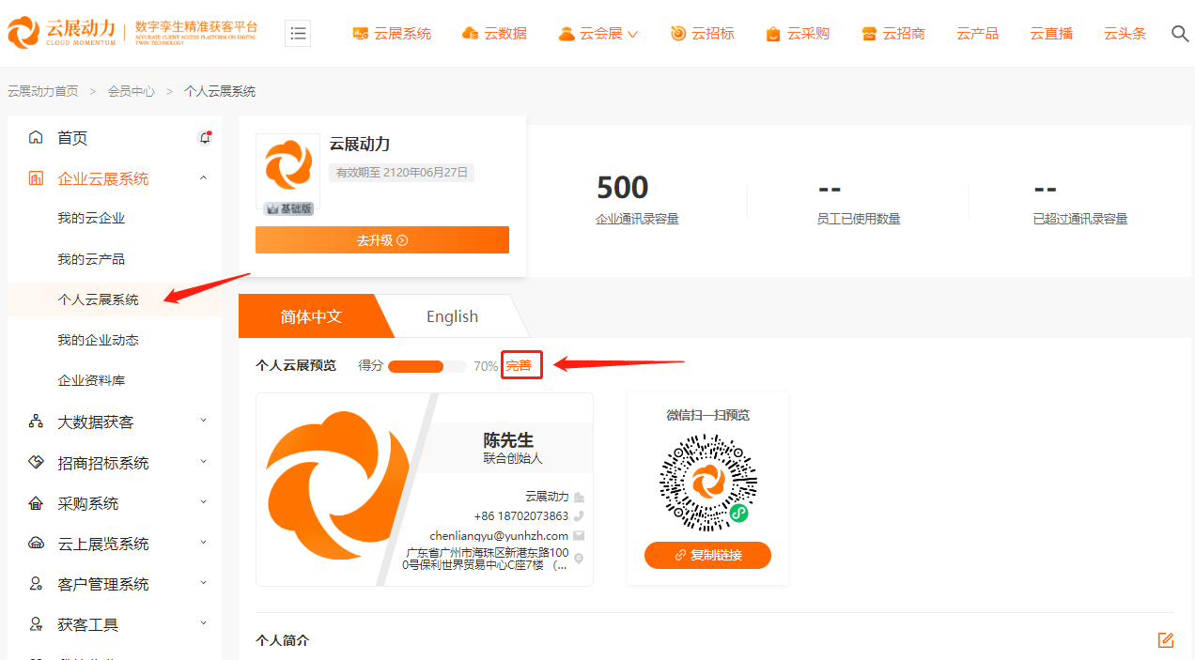Select 我的云产品 in the sidebar
Image resolution: width=1195 pixels, height=660 pixels.
tap(91, 258)
